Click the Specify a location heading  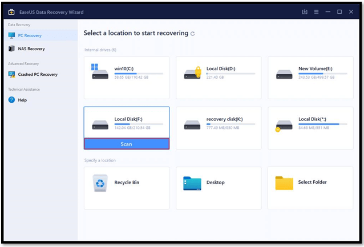[x=100, y=160]
